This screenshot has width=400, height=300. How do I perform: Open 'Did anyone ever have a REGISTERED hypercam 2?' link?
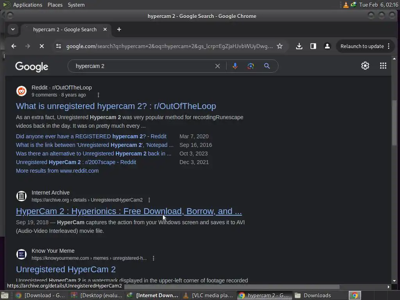(91, 136)
